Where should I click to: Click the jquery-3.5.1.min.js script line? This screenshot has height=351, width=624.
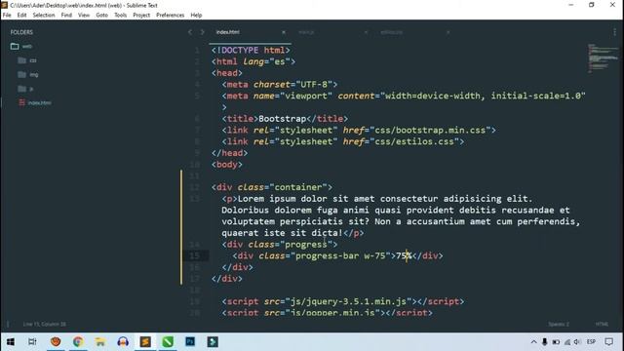click(x=343, y=301)
